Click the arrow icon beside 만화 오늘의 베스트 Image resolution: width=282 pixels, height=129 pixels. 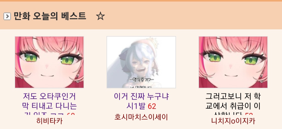click(7, 16)
